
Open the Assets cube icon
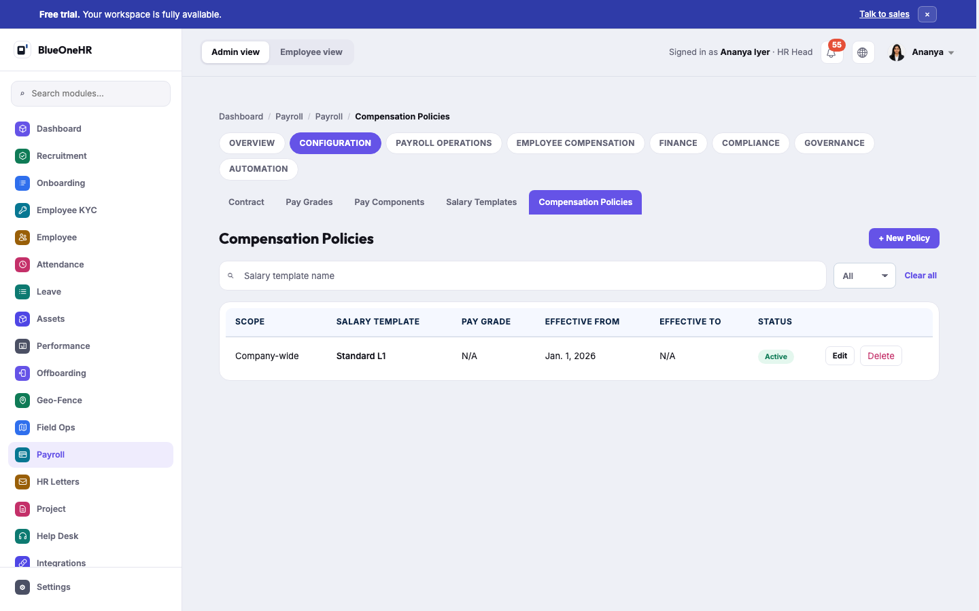(22, 319)
